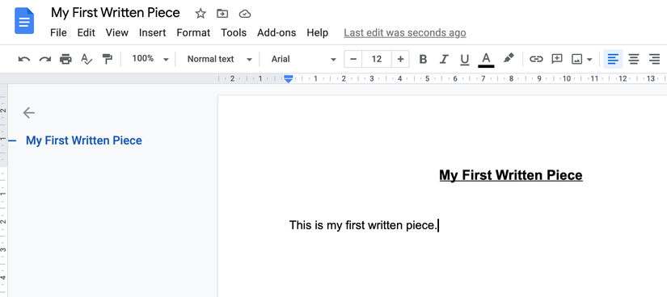Image resolution: width=667 pixels, height=297 pixels.
Task: Insert a link
Action: point(536,59)
